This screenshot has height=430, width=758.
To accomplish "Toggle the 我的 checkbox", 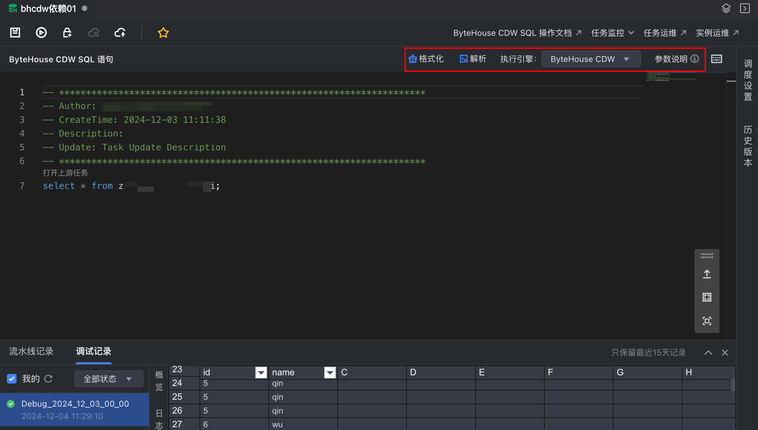I will pos(12,379).
